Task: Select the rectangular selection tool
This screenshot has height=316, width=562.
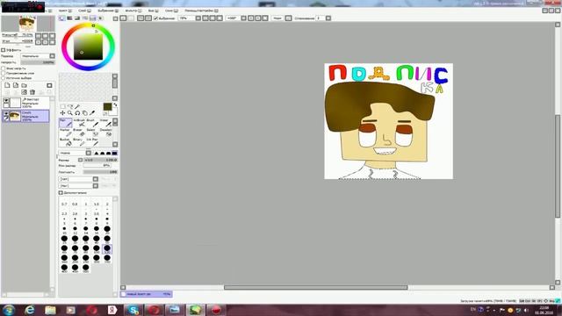Action: click(x=62, y=106)
